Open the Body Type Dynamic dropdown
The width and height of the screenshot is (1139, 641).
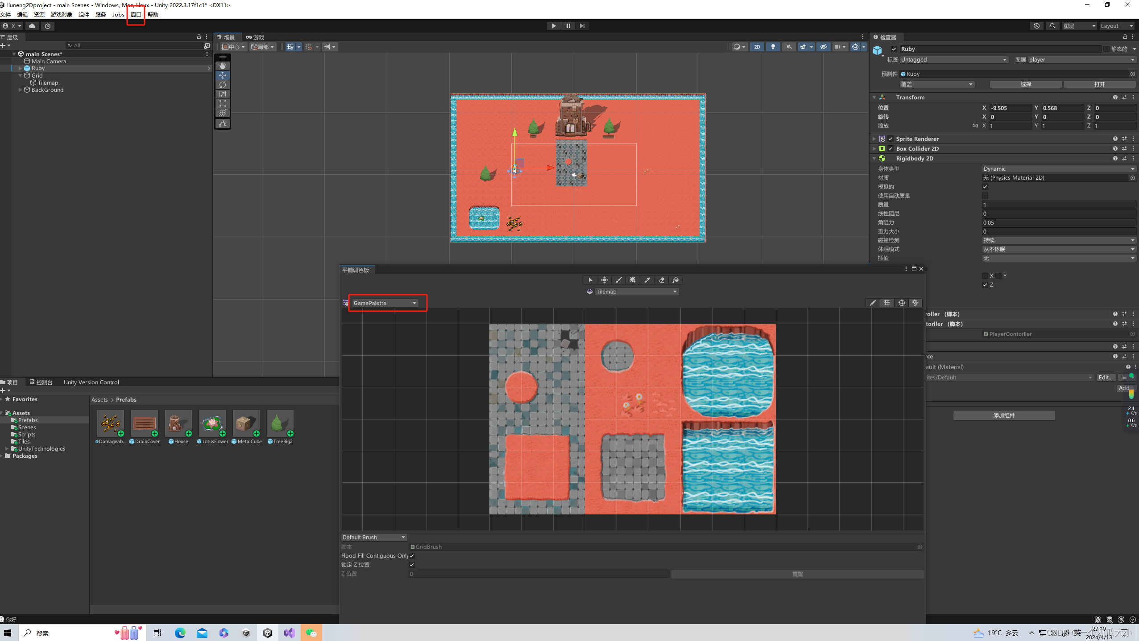point(1058,169)
